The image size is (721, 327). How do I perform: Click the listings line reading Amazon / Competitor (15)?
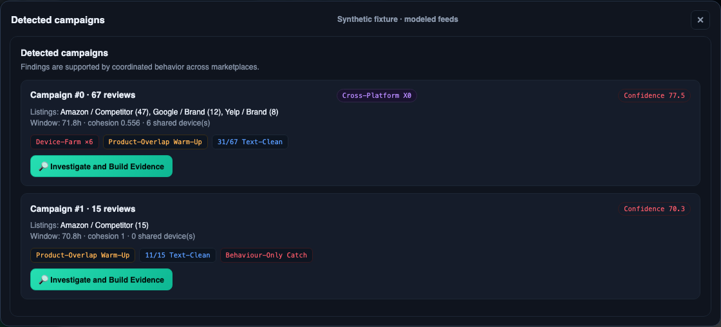pyautogui.click(x=89, y=225)
